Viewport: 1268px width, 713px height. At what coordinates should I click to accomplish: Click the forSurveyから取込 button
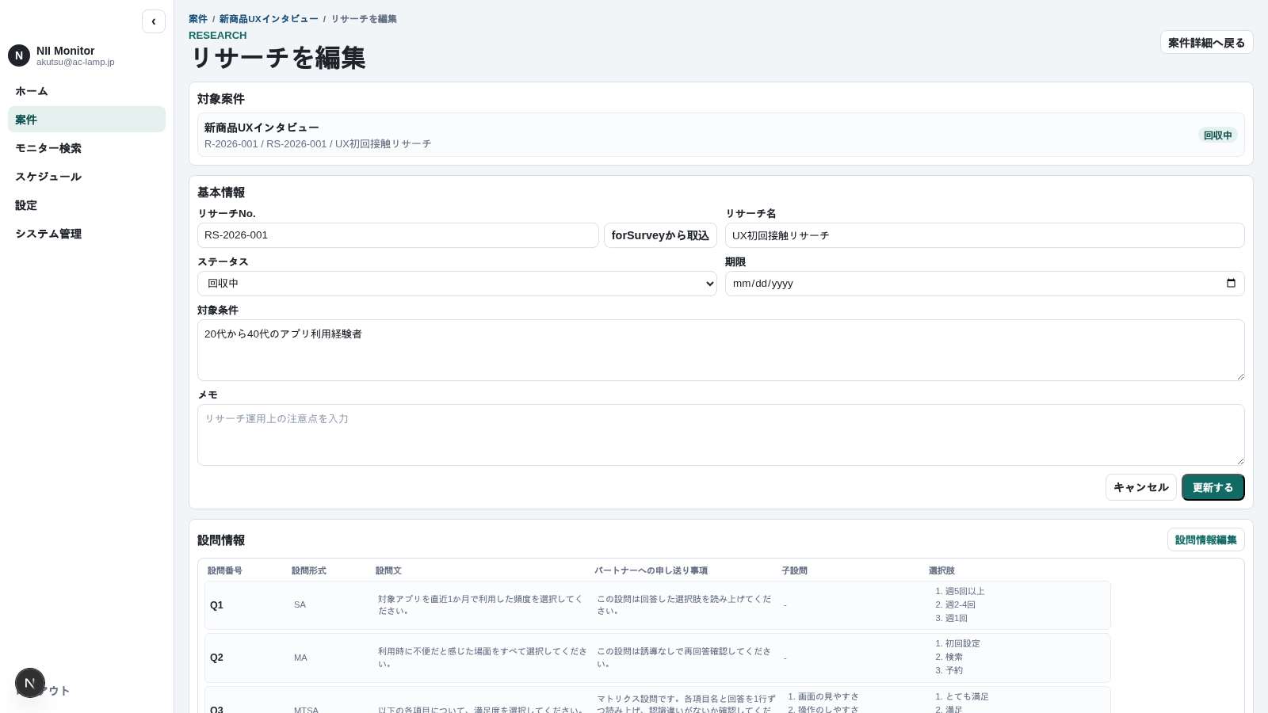[x=660, y=235]
